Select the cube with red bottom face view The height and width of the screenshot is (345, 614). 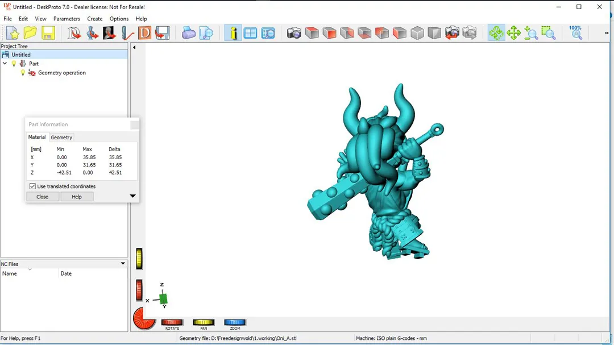(364, 33)
